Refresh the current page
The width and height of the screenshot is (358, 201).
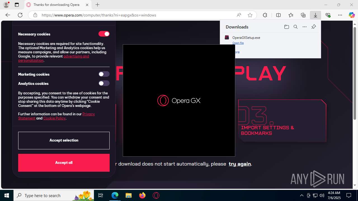[x=20, y=15]
